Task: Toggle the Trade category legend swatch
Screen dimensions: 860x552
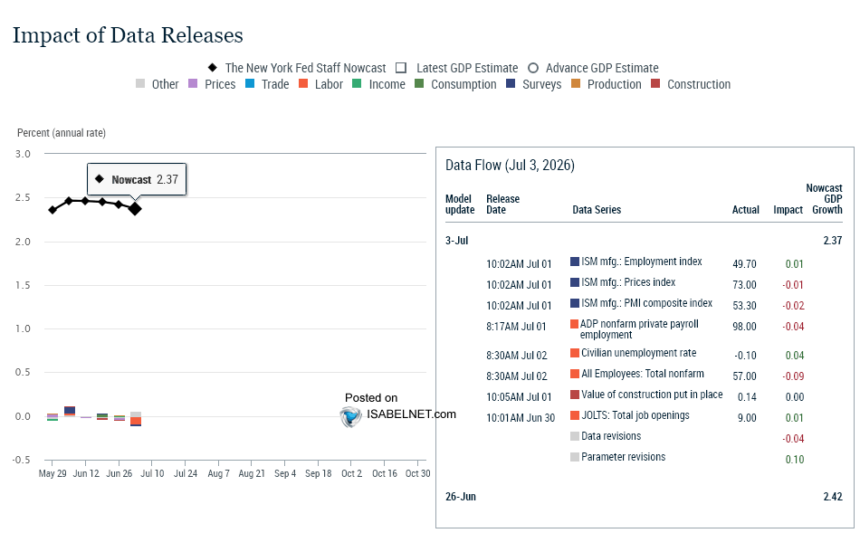Action: [250, 84]
